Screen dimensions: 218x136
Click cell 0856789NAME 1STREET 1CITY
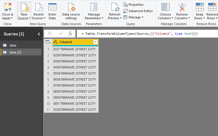click(x=75, y=91)
